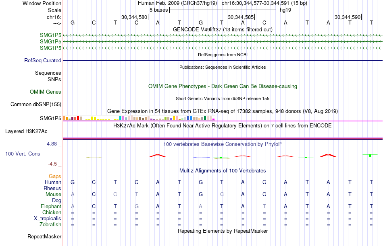
Task: Select the Layered H3K27Ac label
Action: tap(26, 131)
